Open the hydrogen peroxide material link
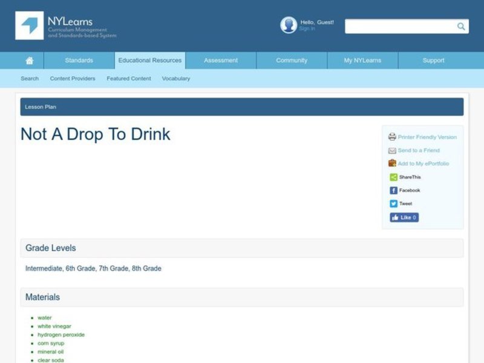Screen dimensions: 484x363 [x=62, y=335]
